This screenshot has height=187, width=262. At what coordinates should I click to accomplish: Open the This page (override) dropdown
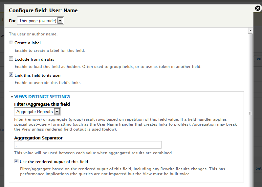point(40,21)
